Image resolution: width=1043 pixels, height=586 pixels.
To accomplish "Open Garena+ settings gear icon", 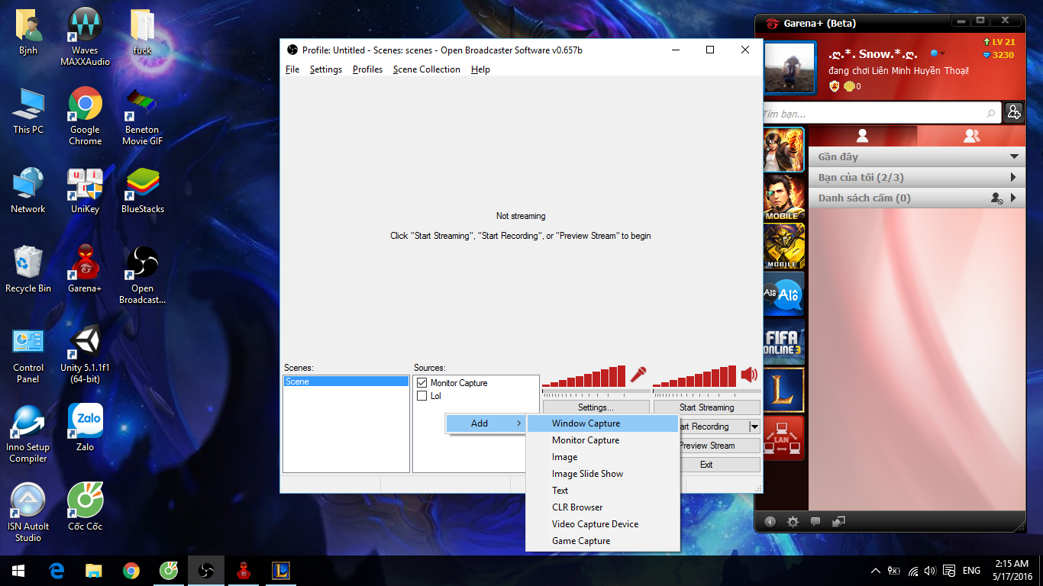I will (x=793, y=522).
